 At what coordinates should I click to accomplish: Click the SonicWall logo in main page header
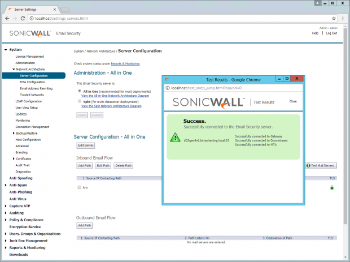30,33
